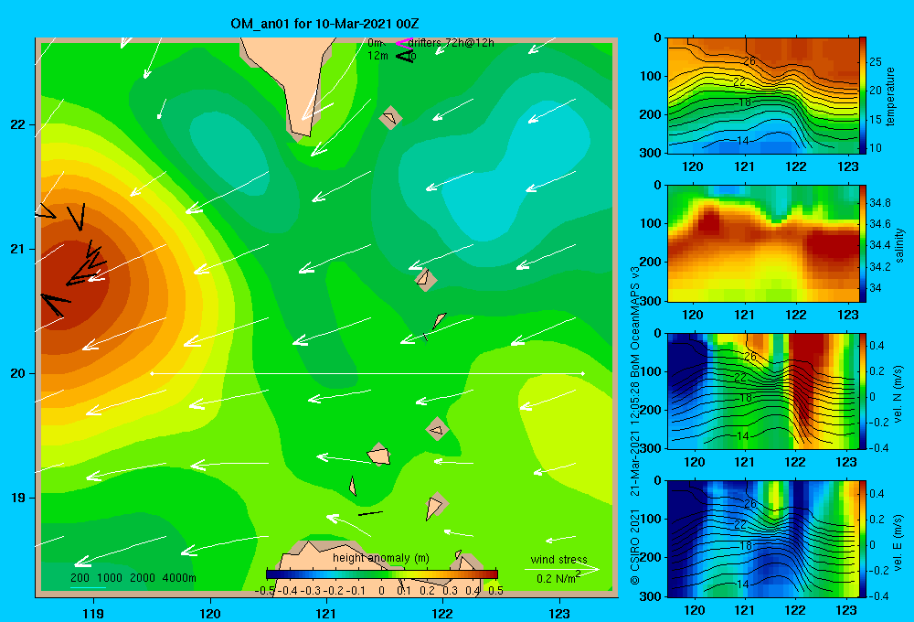Open the northward velocity section plot
The height and width of the screenshot is (622, 914).
(x=762, y=391)
